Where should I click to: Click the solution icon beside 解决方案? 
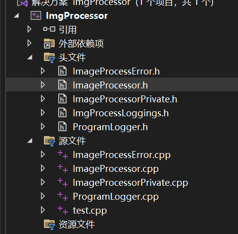[23, 3]
